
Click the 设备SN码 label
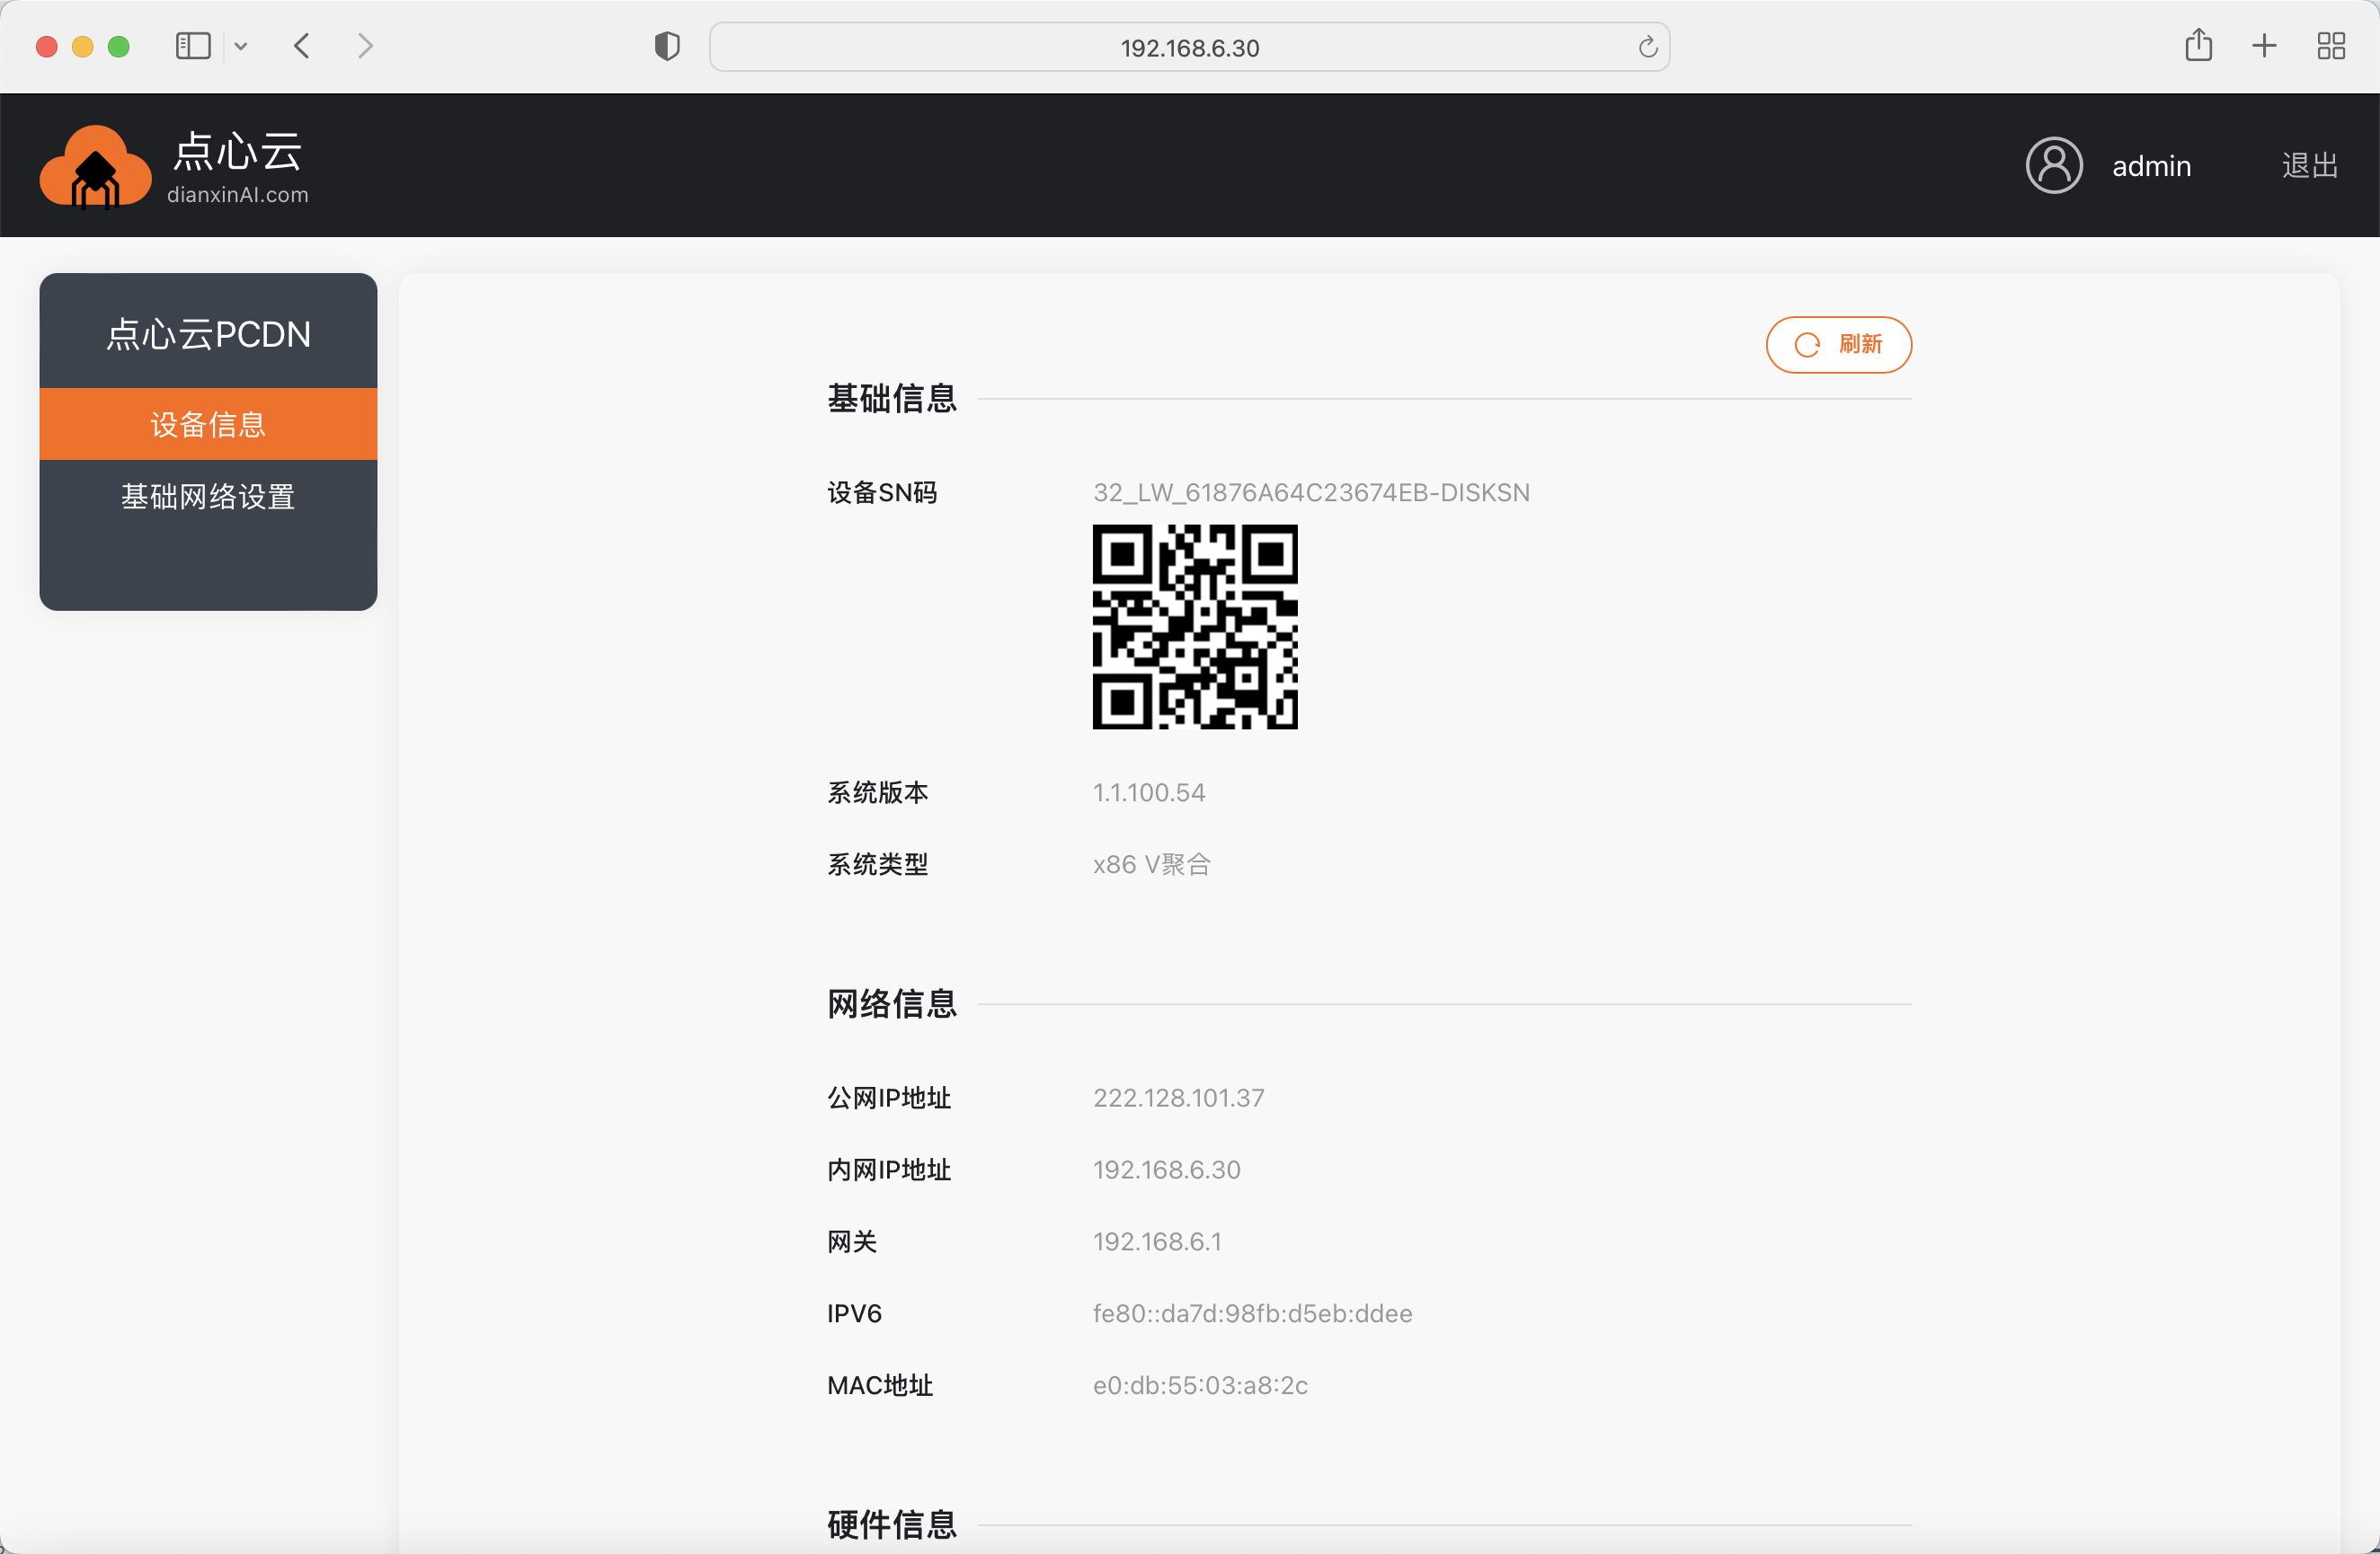(882, 492)
